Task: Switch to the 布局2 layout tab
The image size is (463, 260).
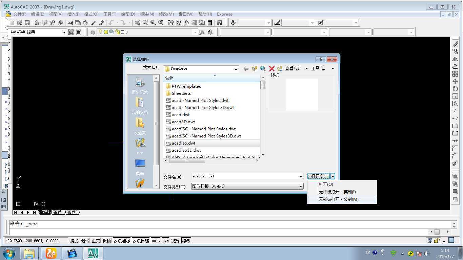Action: coord(72,212)
